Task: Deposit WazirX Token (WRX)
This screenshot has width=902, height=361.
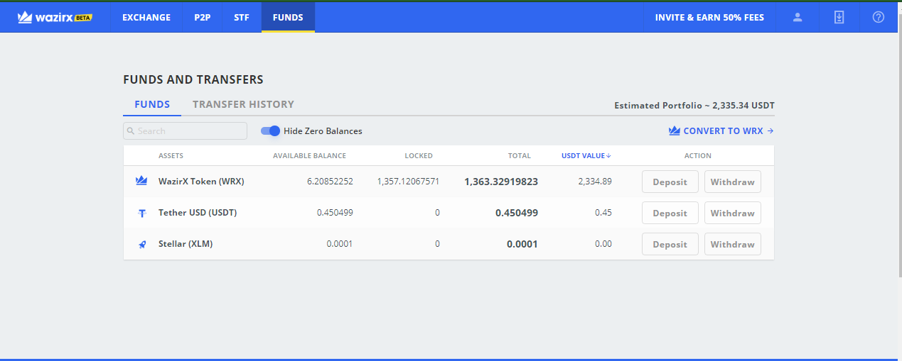Action: coord(670,182)
